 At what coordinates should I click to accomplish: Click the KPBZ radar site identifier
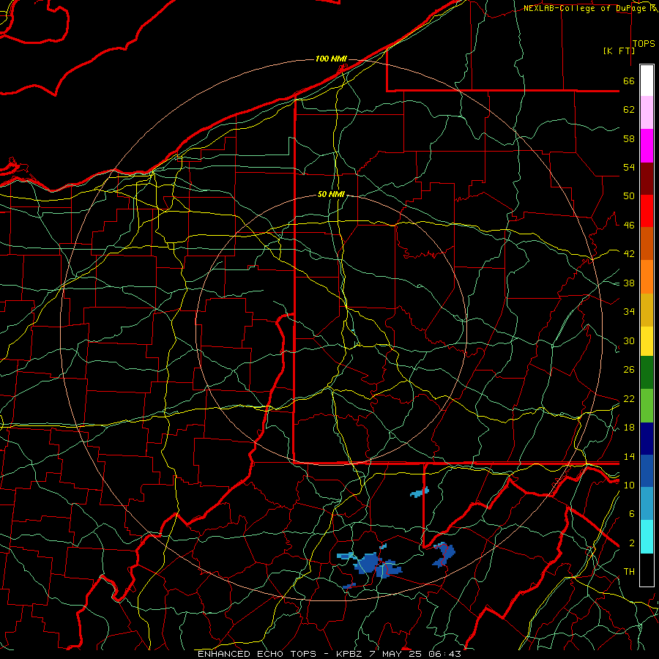pos(351,654)
